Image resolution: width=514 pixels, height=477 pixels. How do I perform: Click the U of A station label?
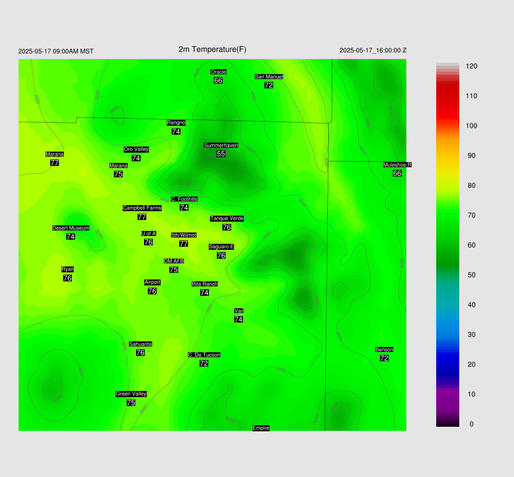149,233
